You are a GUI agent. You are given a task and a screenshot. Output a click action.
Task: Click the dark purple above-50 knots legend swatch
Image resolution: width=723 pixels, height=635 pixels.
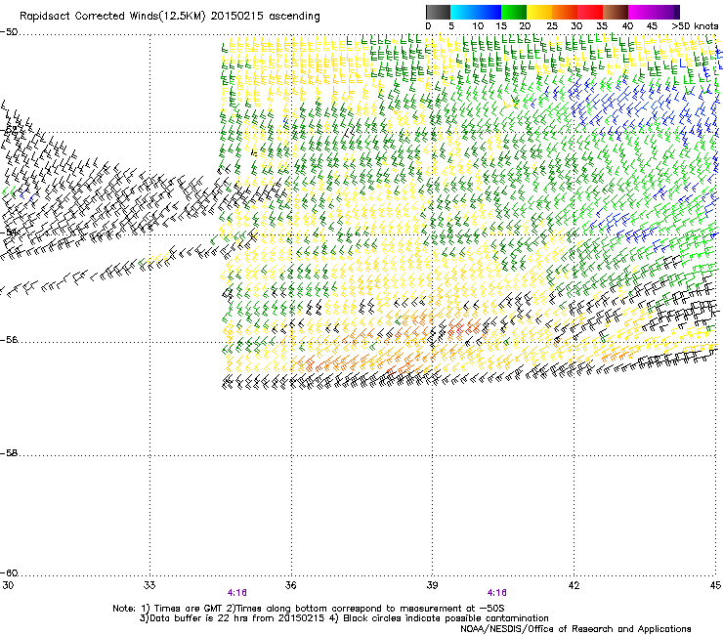click(x=677, y=12)
